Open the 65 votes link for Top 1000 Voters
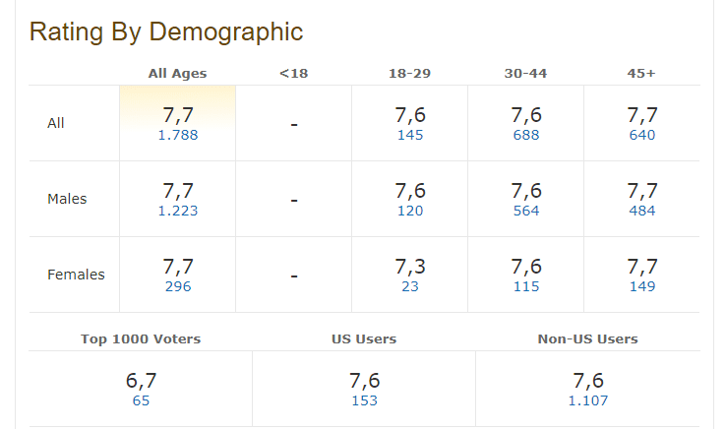Image resolution: width=726 pixels, height=429 pixels. point(141,400)
